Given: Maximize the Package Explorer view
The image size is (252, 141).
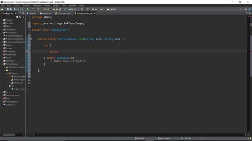Looking at the screenshot, I should pos(23,13).
